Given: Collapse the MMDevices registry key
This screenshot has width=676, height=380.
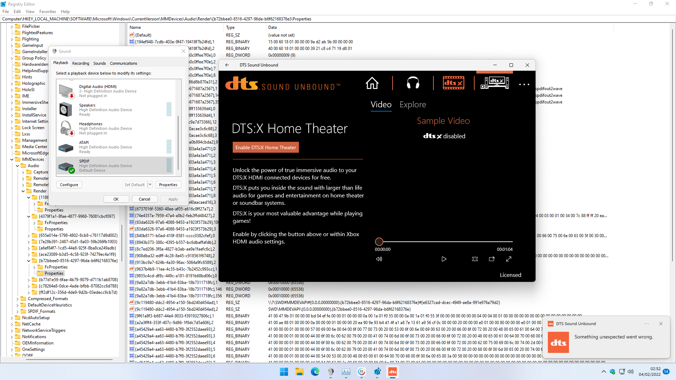Looking at the screenshot, I should click(x=12, y=159).
